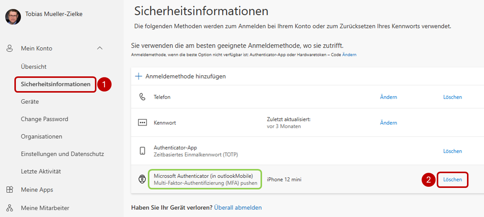484x217 pixels.
Task: Click Ändern link for Kennwort
Action: coord(388,123)
